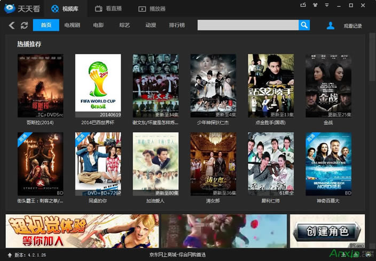Image resolution: width=376 pixels, height=261 pixels.
Task: Select the 电视剧 category
Action: point(72,26)
